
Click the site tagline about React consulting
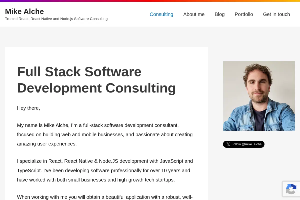point(56,19)
